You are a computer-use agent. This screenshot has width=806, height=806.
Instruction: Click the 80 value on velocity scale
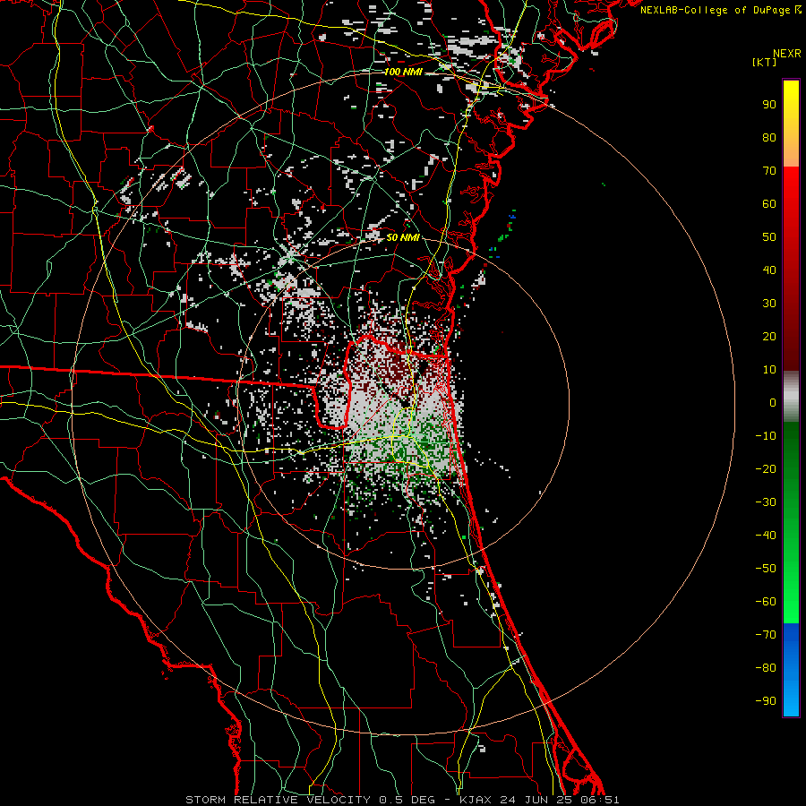pos(769,138)
